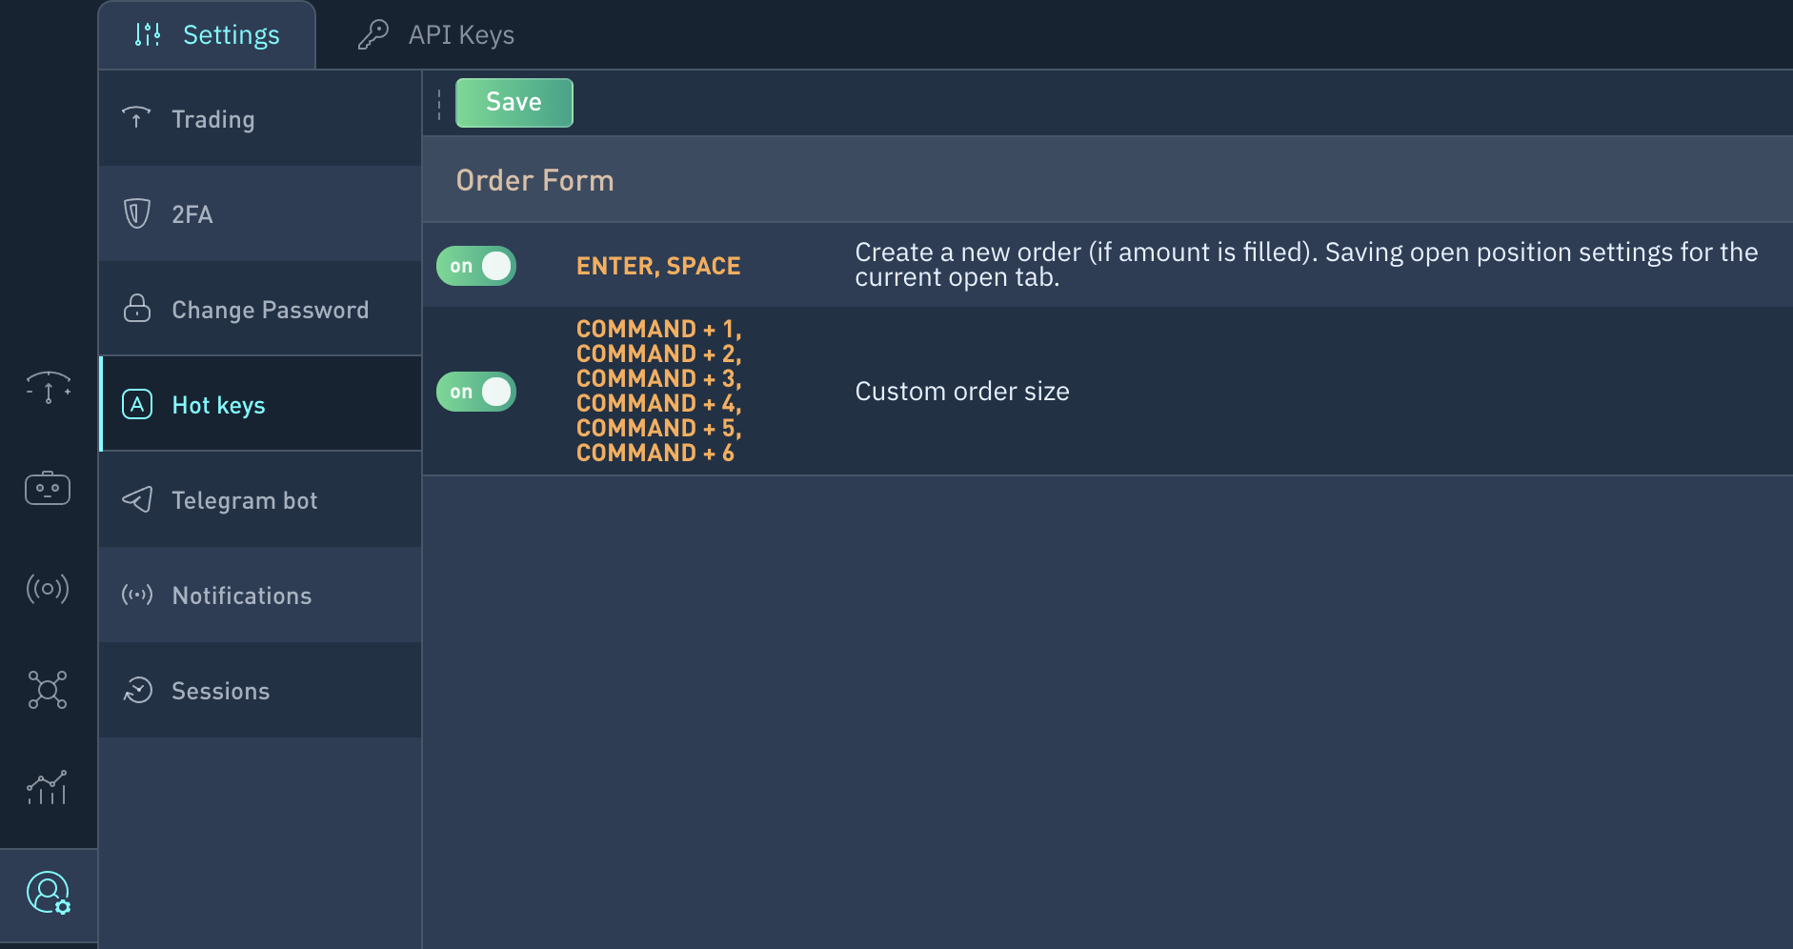Open the analytics chart icon in sidebar
This screenshot has width=1793, height=949.
pyautogui.click(x=48, y=788)
